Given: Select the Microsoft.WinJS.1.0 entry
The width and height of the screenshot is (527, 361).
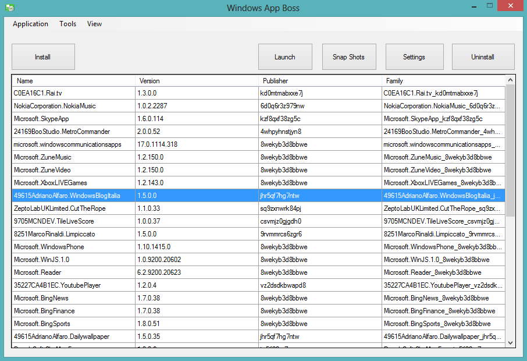Looking at the screenshot, I should coord(258,259).
